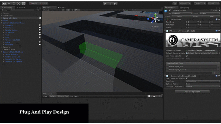Viewport: 221px width, 124px height.
Task: Start Play mode with the play button
Action: pyautogui.click(x=105, y=4)
